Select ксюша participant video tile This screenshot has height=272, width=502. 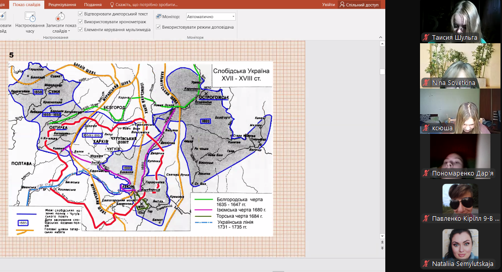pyautogui.click(x=455, y=111)
